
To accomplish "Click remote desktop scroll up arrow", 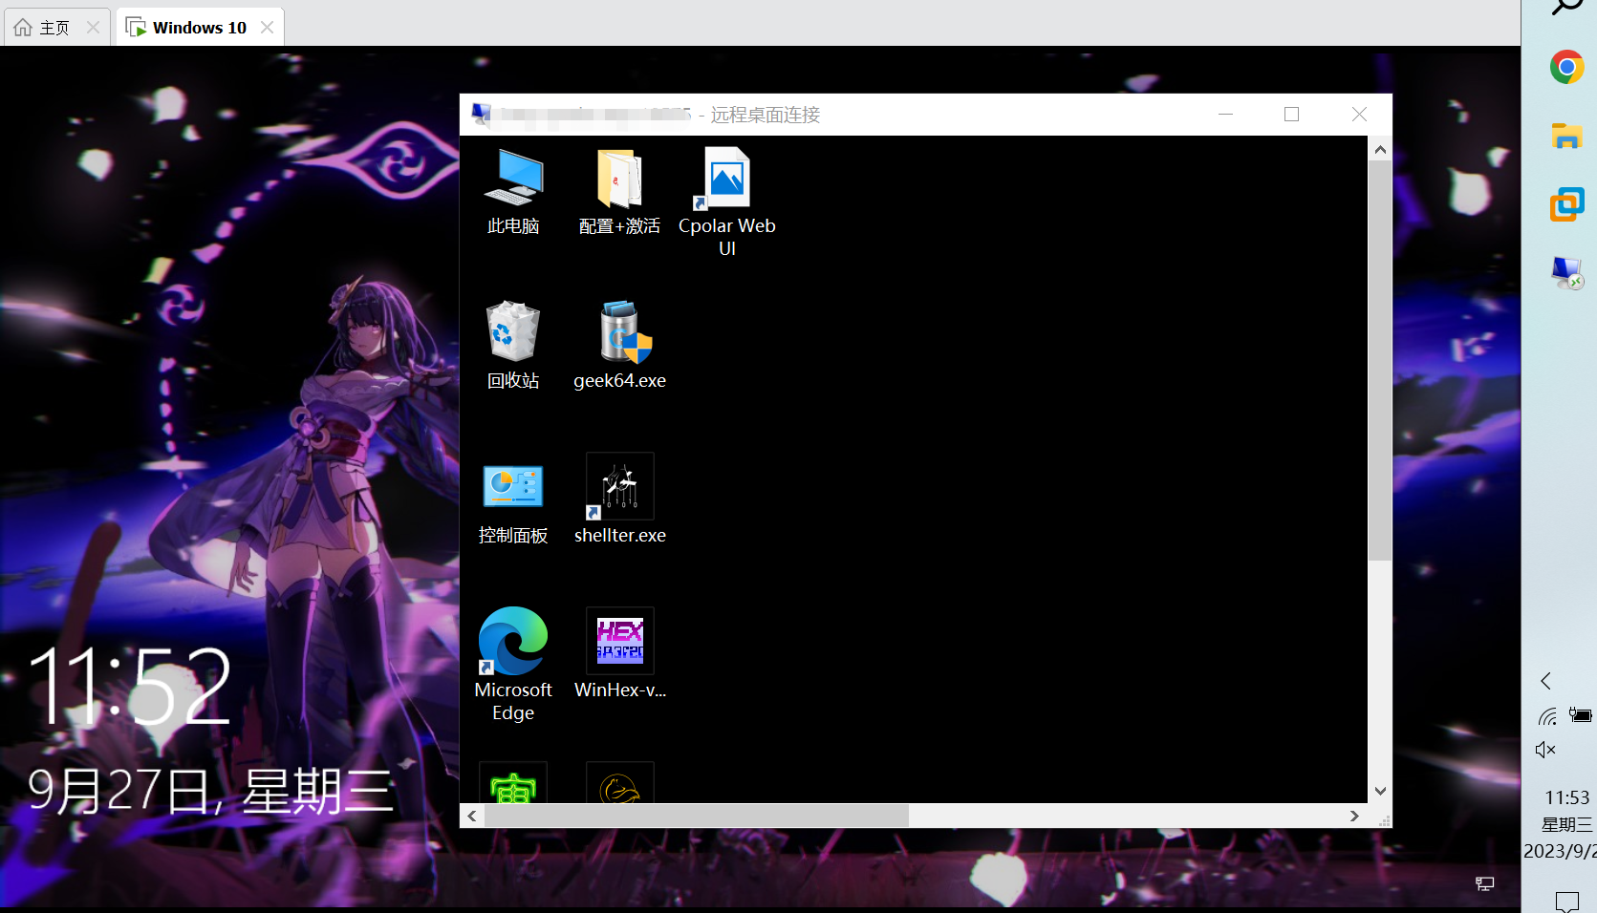I will click(1380, 149).
